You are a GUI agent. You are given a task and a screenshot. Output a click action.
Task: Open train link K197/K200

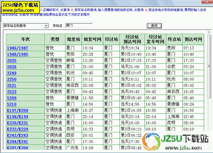[x=18, y=110]
